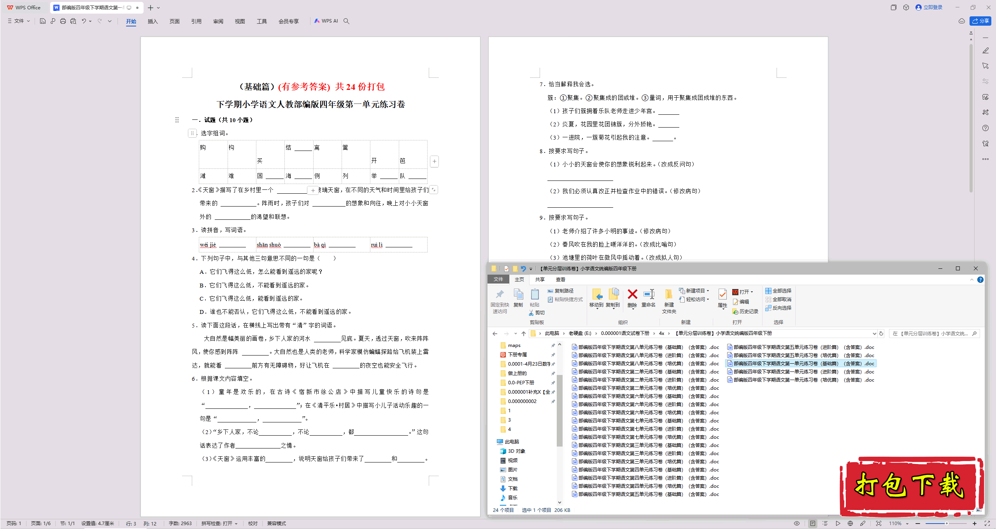Click the Save icon in WPS toolbar
Image resolution: width=996 pixels, height=529 pixels.
[x=43, y=21]
